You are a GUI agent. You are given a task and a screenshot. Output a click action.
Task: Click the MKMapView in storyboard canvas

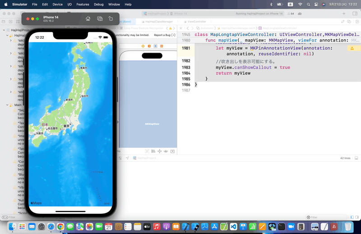tap(148, 104)
